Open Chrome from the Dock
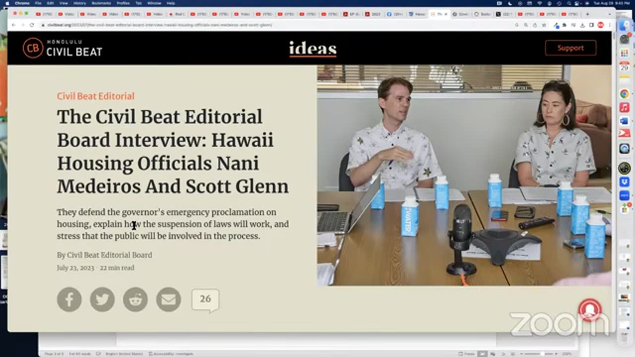 (x=624, y=94)
